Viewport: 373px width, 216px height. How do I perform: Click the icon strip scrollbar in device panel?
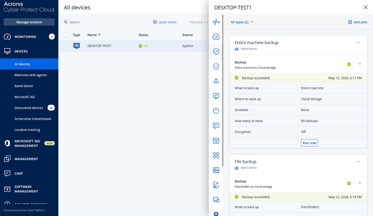point(223,90)
